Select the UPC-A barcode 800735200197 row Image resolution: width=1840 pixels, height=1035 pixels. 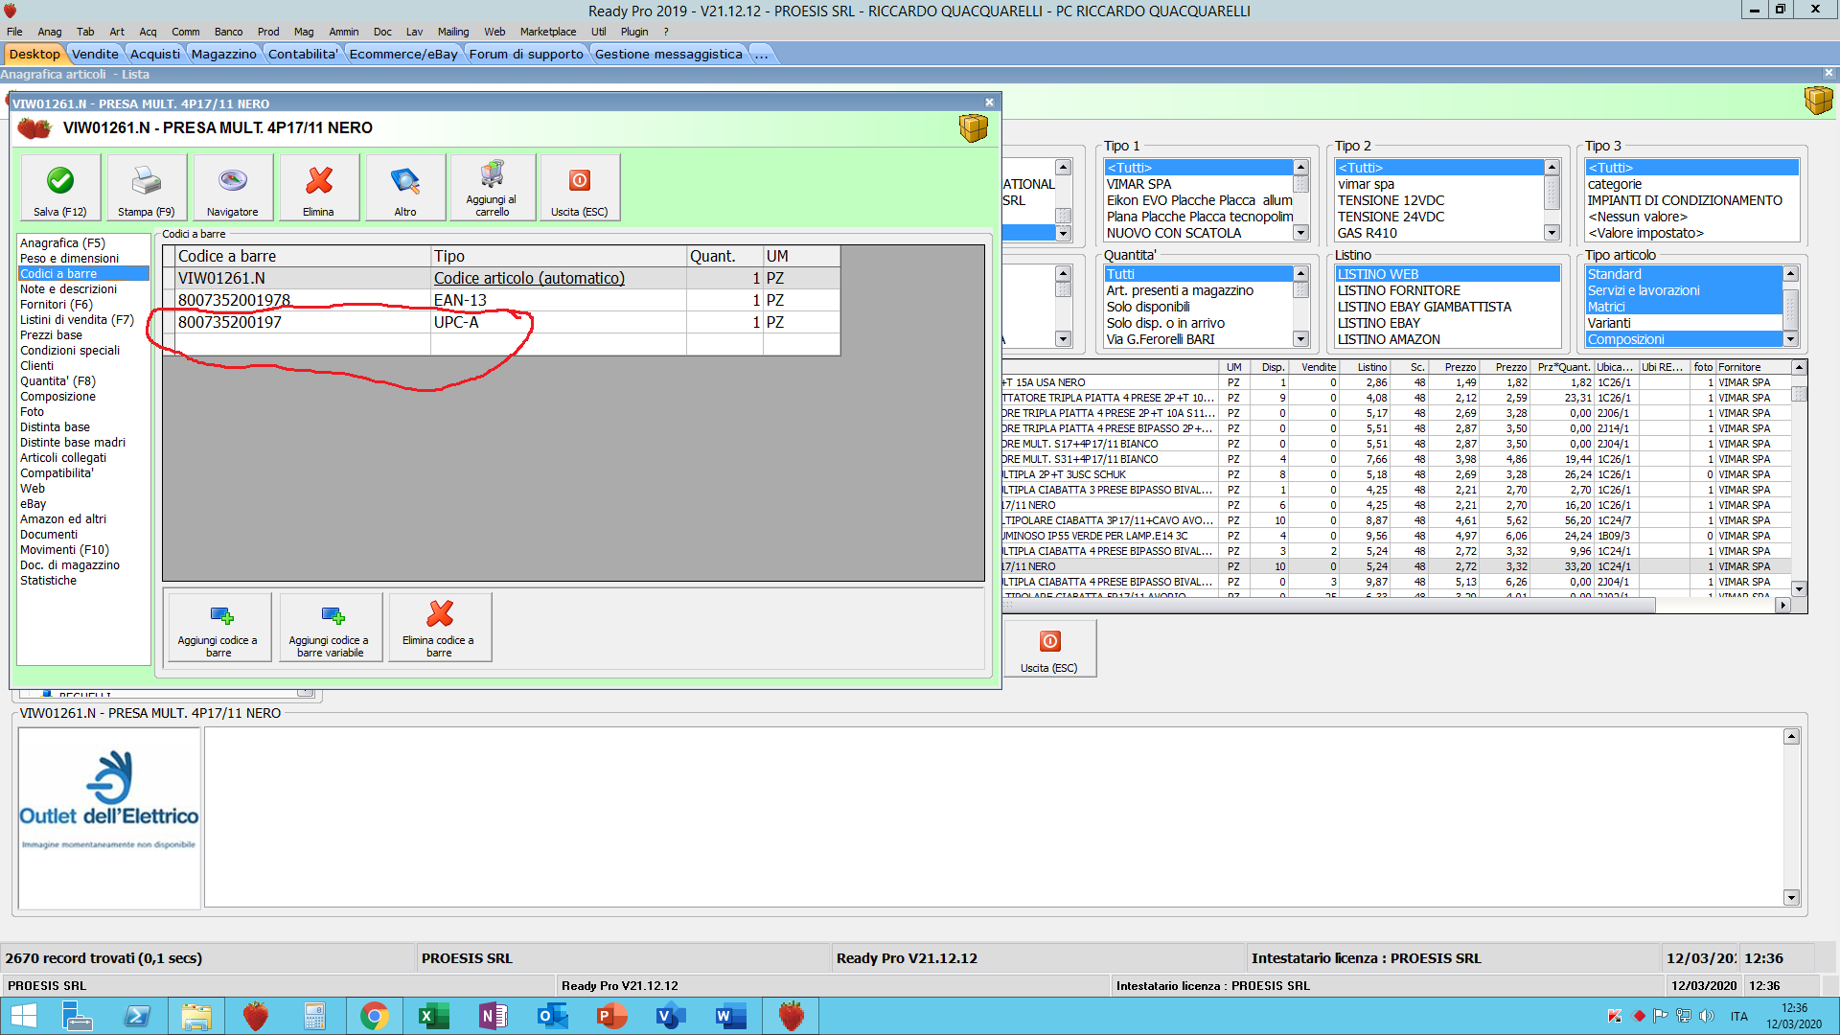coord(502,322)
